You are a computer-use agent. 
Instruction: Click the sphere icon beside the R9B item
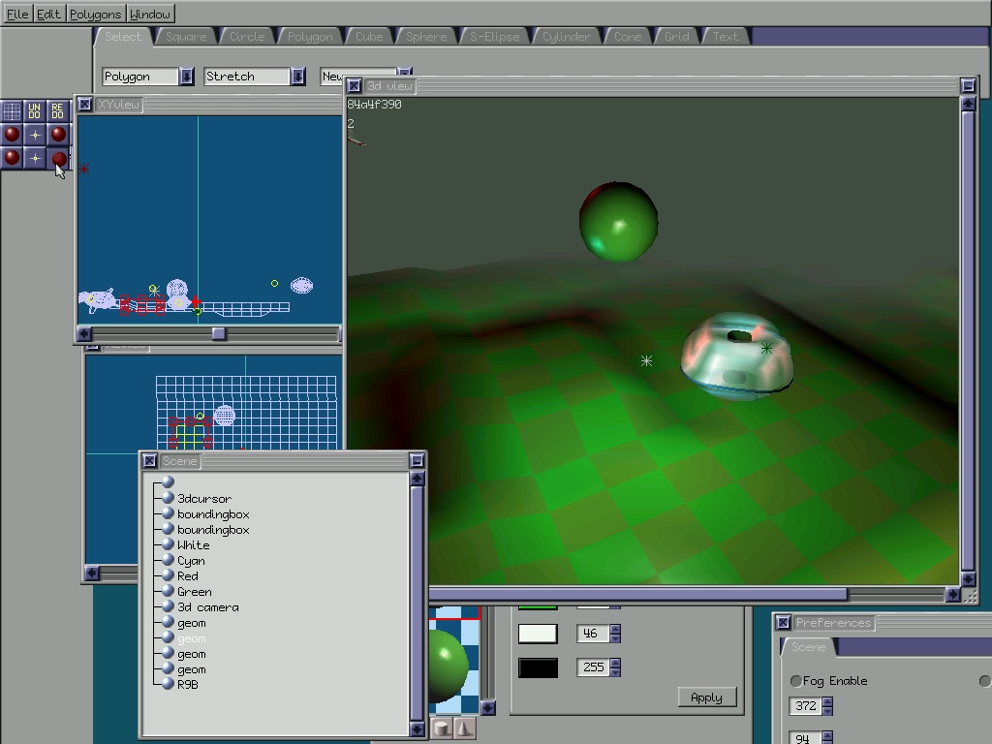[168, 684]
